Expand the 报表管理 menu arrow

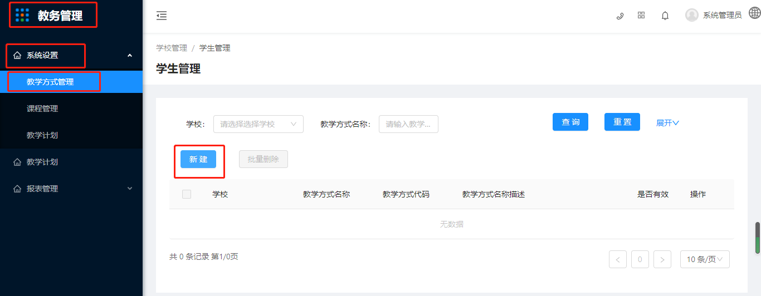[x=130, y=189]
